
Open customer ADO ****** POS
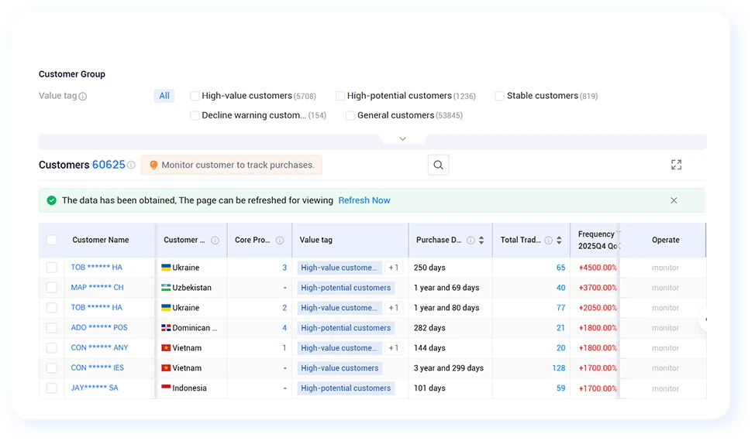pyautogui.click(x=99, y=328)
